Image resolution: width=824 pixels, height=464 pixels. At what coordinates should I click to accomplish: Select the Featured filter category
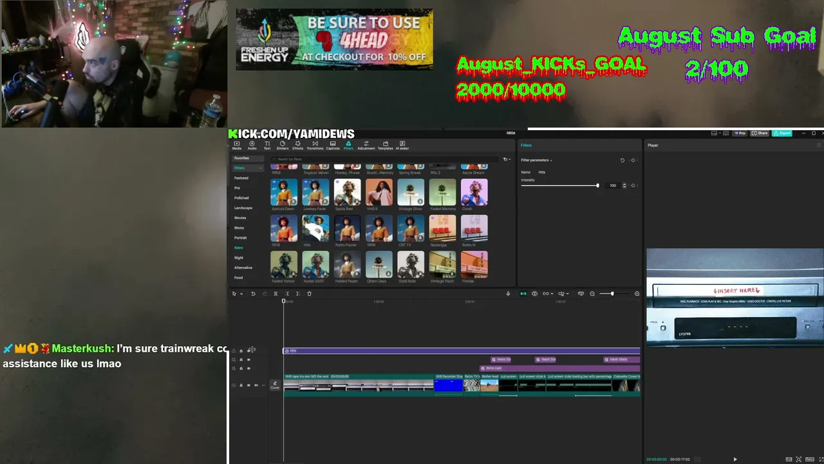(241, 178)
